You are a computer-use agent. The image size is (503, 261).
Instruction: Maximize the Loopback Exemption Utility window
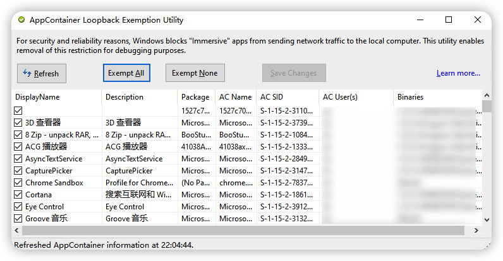(449, 20)
